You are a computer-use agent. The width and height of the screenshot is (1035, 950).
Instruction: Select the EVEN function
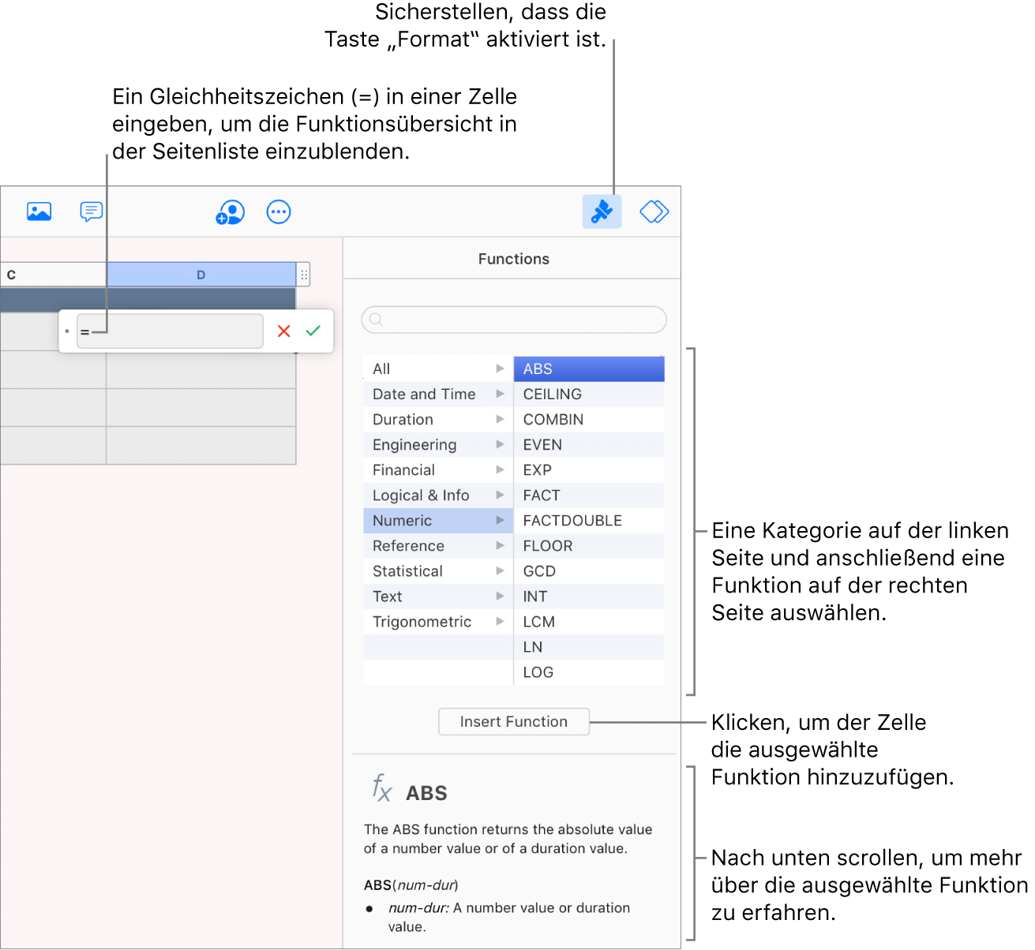coord(589,444)
